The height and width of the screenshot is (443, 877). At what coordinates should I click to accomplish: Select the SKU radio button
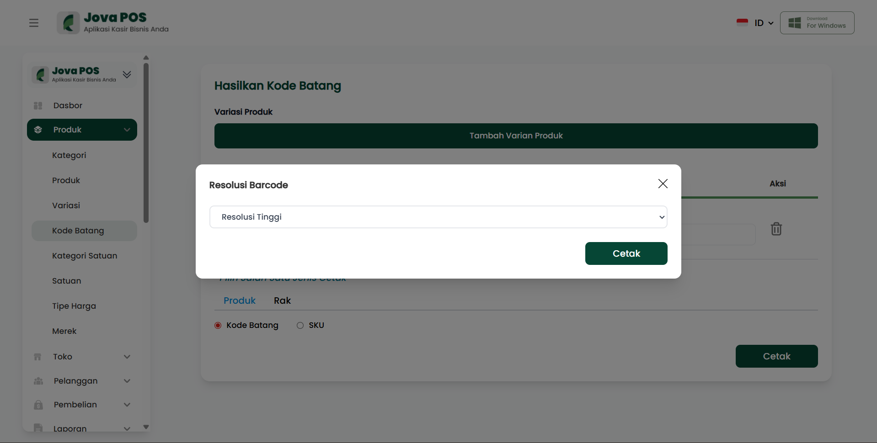pos(300,325)
